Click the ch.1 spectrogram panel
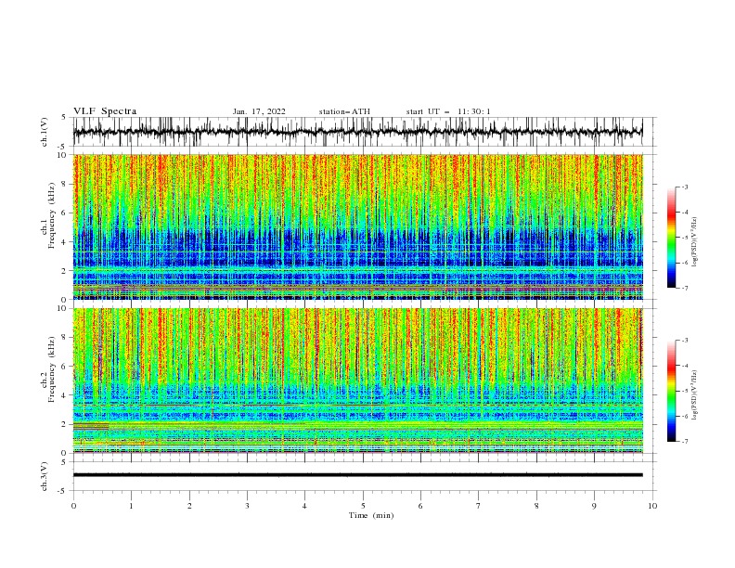Screen dimensions: 735x568 [357, 226]
